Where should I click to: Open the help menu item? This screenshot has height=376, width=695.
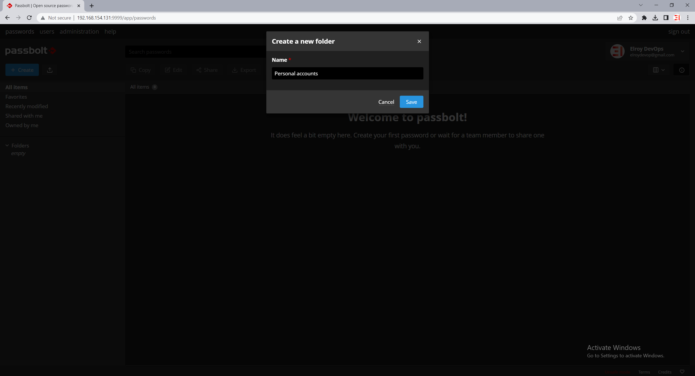110,31
